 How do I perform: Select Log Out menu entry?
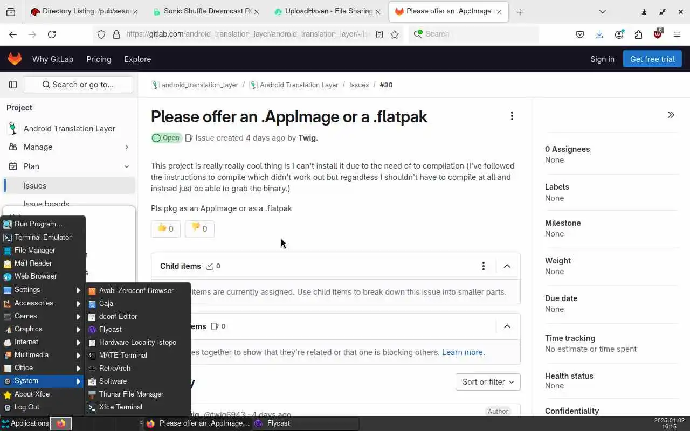(x=43, y=407)
